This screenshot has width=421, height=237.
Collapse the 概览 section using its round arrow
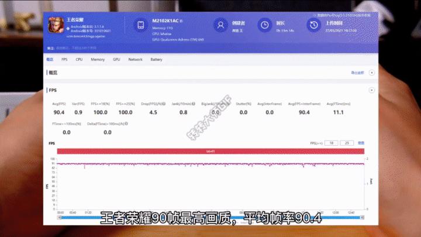(x=372, y=73)
